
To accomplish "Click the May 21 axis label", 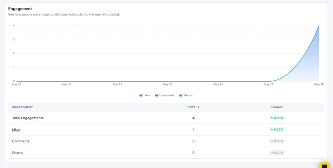I will (67, 84).
